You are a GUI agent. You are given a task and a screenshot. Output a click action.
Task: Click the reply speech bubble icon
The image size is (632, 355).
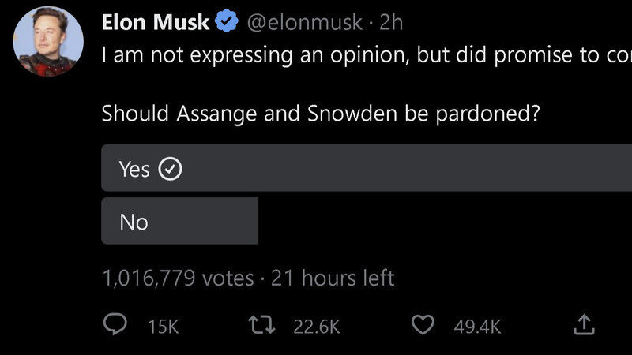(117, 325)
